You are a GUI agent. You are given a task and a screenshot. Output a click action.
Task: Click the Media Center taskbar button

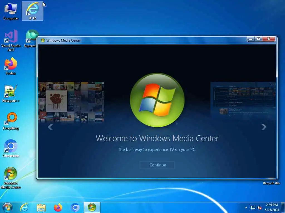click(x=92, y=207)
